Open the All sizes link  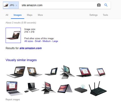[x=28, y=41]
